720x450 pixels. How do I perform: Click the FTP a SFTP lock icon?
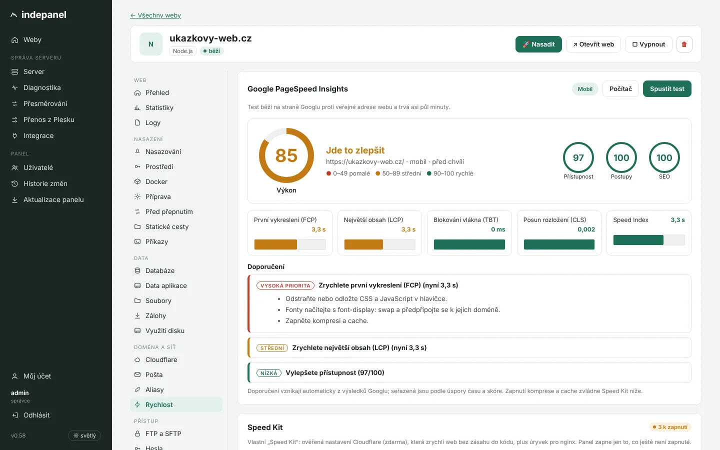point(137,434)
